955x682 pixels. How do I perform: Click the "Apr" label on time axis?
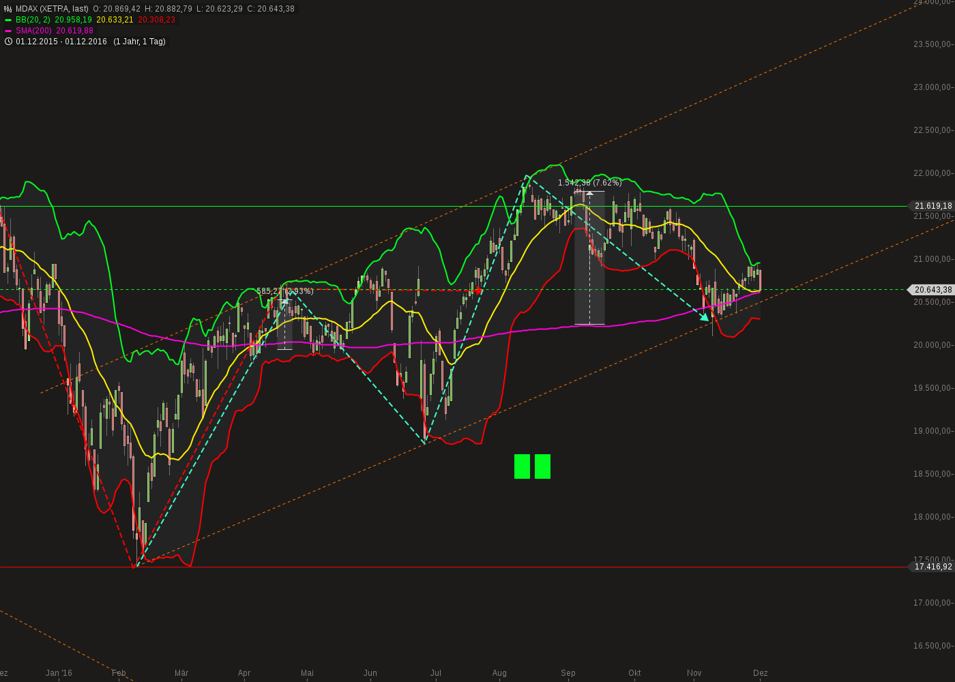244,673
